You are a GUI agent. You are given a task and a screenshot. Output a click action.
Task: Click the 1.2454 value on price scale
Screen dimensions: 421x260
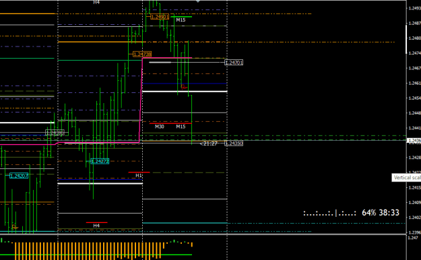point(414,98)
